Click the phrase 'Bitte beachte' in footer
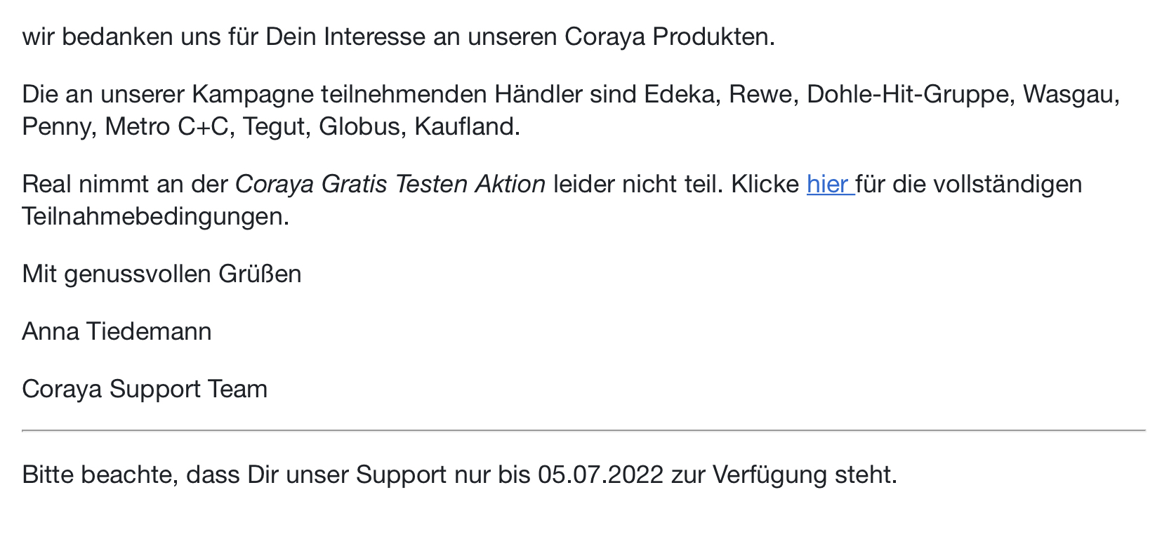Viewport: 1169px width, 544px height. click(x=99, y=475)
